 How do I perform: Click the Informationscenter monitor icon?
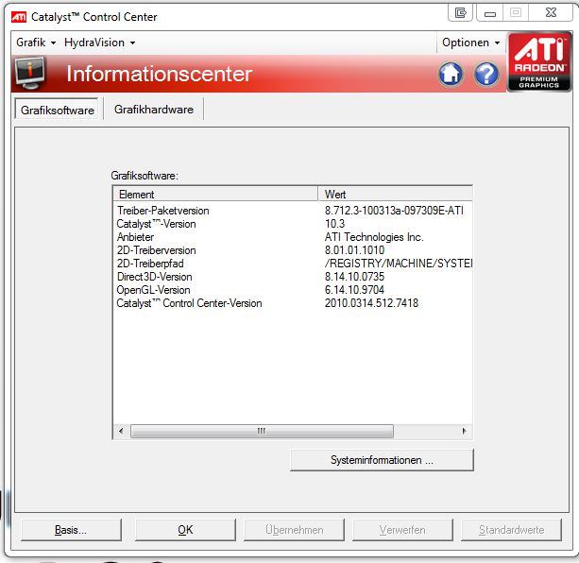coord(29,73)
